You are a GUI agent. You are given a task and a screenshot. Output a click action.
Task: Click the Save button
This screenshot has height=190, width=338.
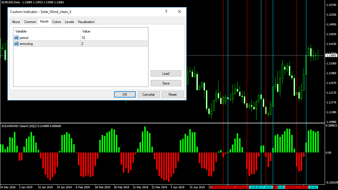166,83
